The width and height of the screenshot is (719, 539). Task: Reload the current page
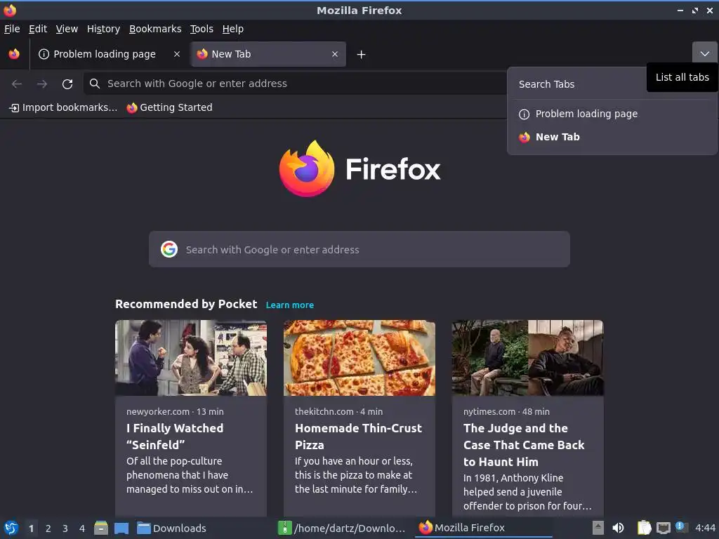[x=67, y=84]
